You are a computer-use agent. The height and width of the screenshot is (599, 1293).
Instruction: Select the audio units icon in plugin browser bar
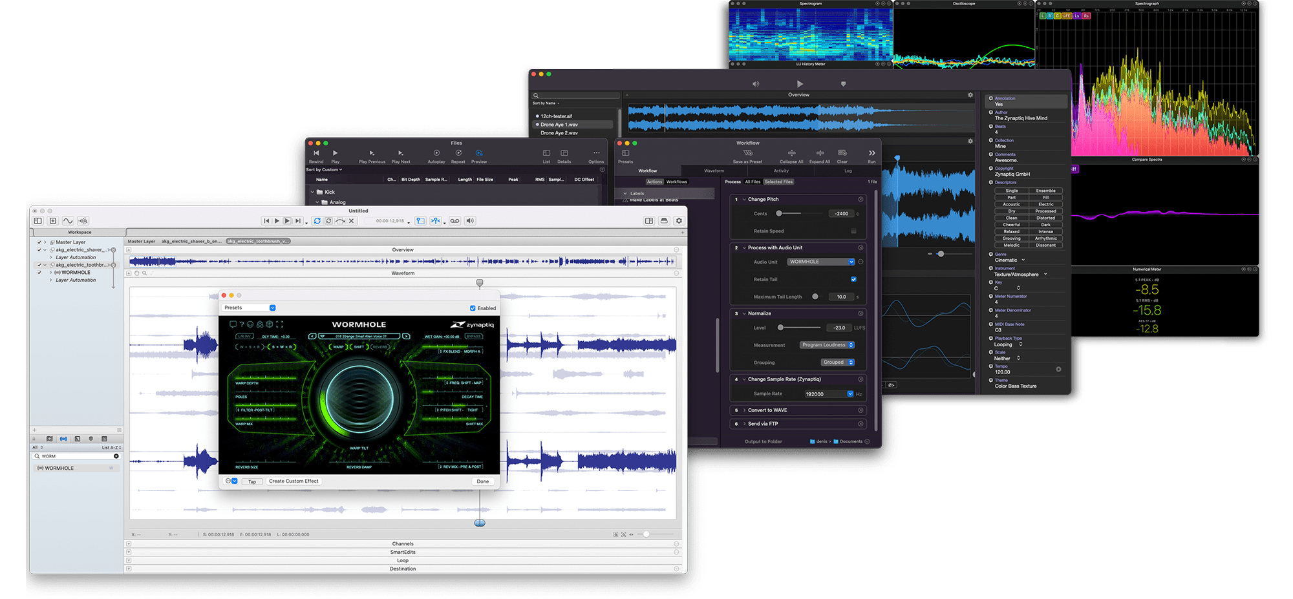[x=63, y=439]
